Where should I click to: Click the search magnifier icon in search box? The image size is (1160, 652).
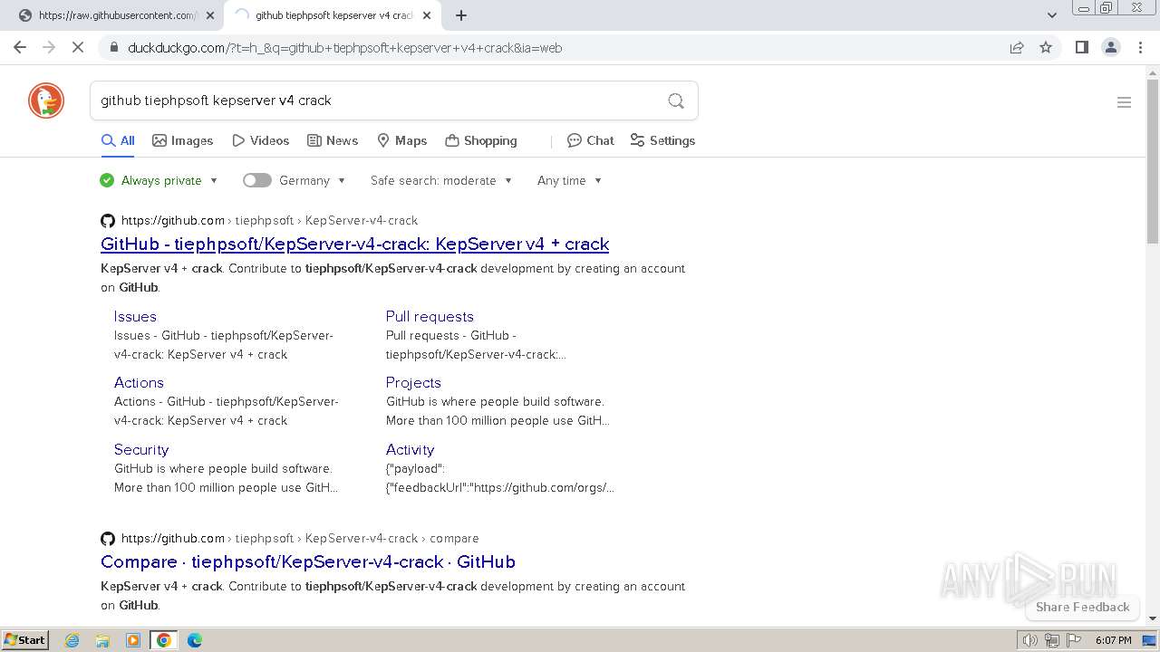click(x=676, y=101)
